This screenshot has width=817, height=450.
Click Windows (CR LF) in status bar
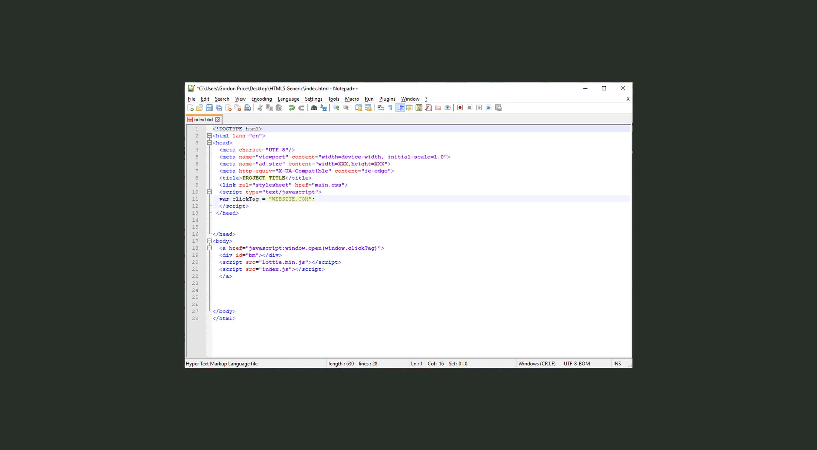coord(537,363)
